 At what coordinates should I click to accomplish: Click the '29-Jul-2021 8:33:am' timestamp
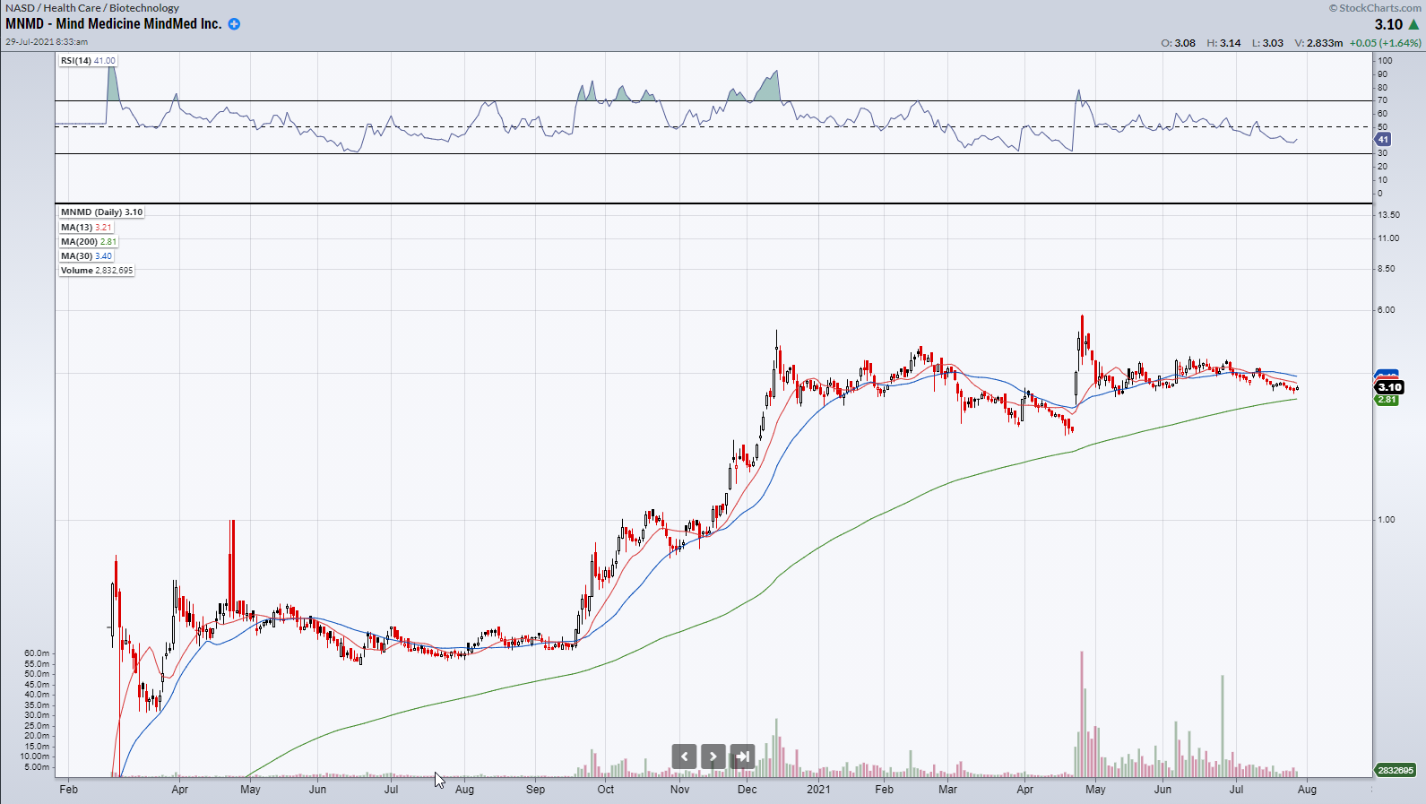tap(47, 41)
